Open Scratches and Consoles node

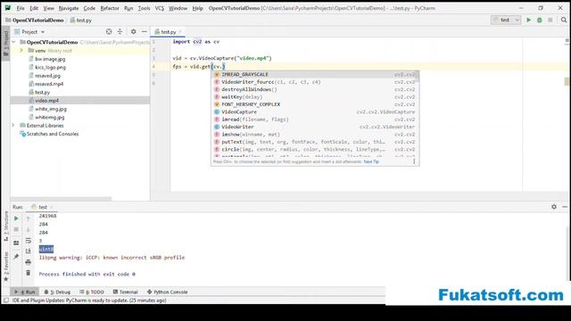pos(52,134)
